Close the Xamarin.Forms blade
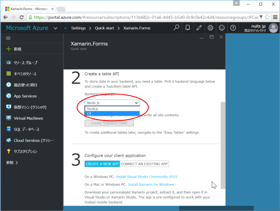The width and height of the screenshot is (280, 211). coord(221,37)
